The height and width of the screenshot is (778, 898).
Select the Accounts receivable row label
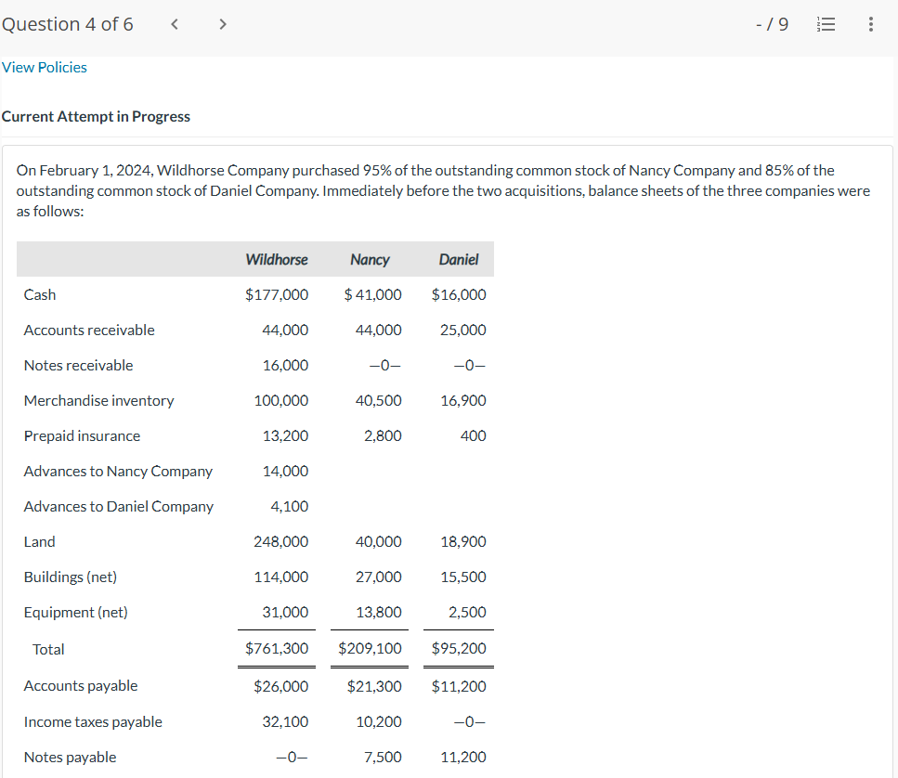(89, 331)
